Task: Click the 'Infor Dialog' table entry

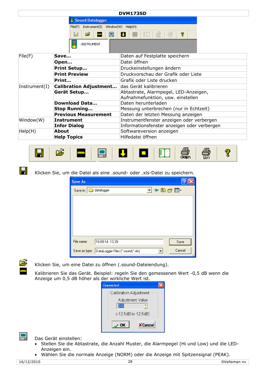Action: [x=69, y=125]
